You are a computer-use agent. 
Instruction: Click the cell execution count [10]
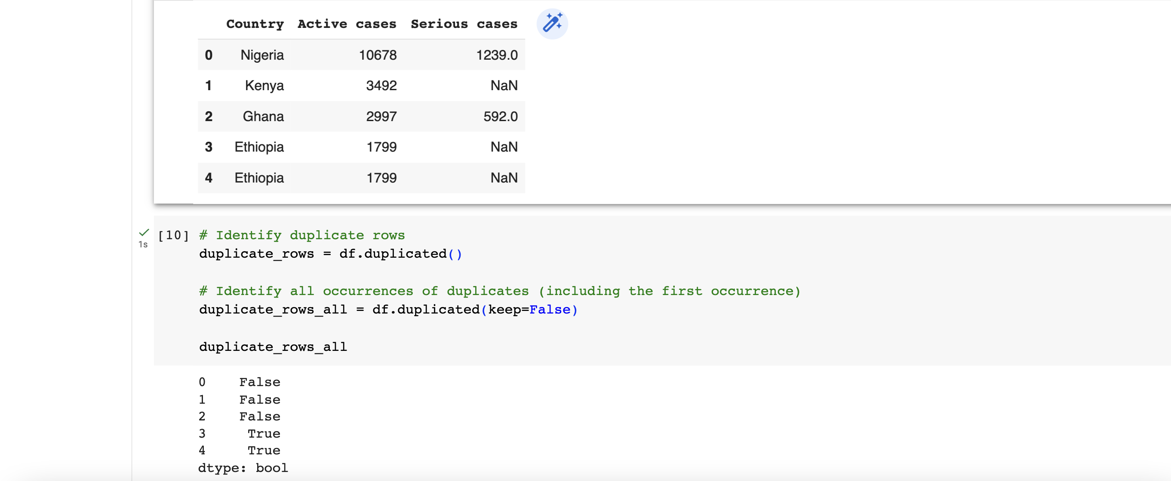(173, 235)
